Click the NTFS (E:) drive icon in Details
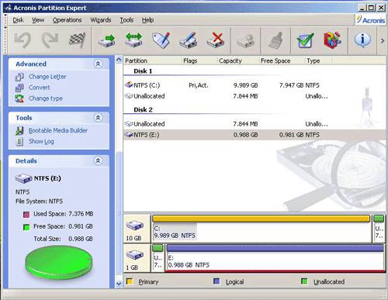 (23, 178)
